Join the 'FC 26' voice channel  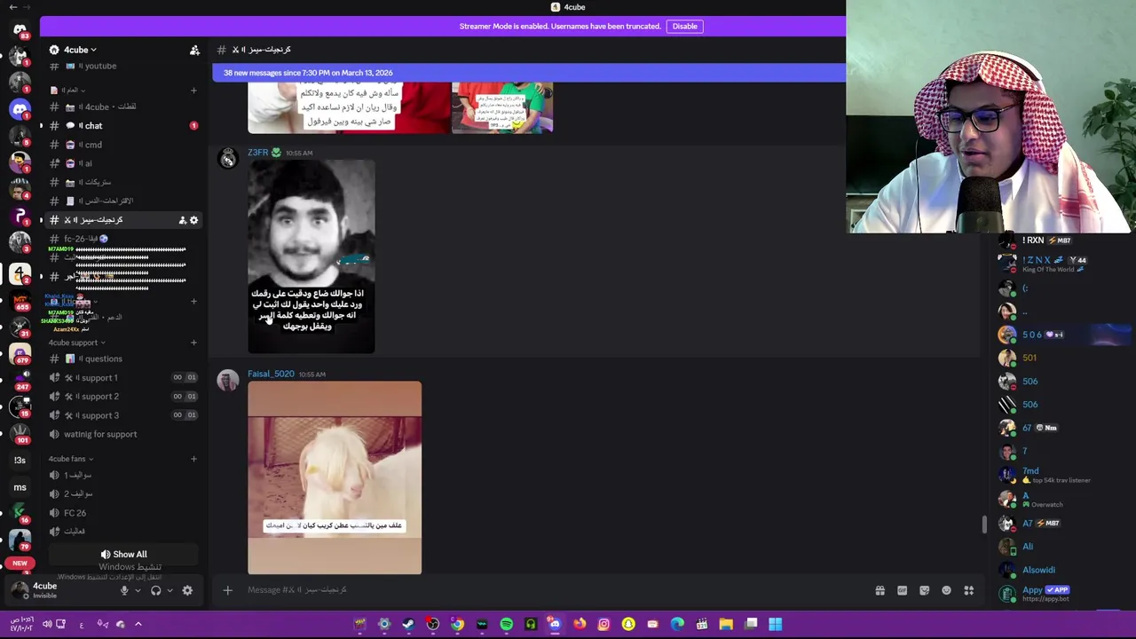click(x=124, y=513)
